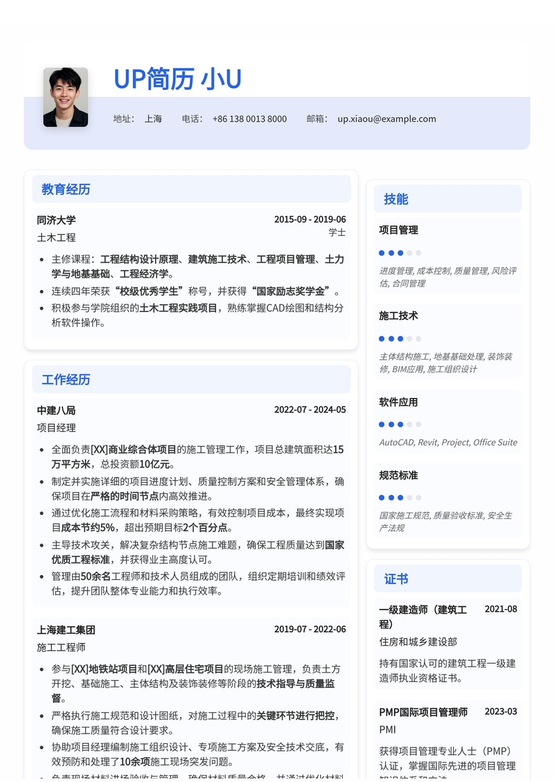The height and width of the screenshot is (782, 554).
Task: Open the 技能 panel header
Action: [x=395, y=199]
